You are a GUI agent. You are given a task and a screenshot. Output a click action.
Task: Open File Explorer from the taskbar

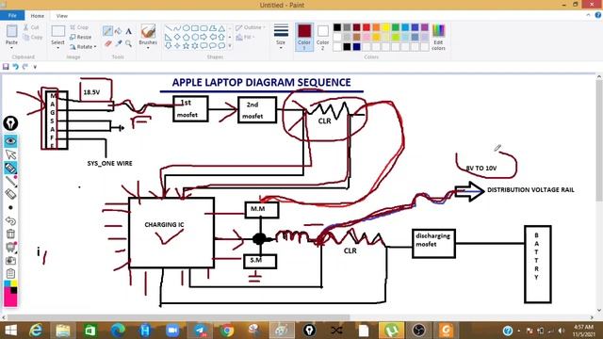click(x=63, y=331)
